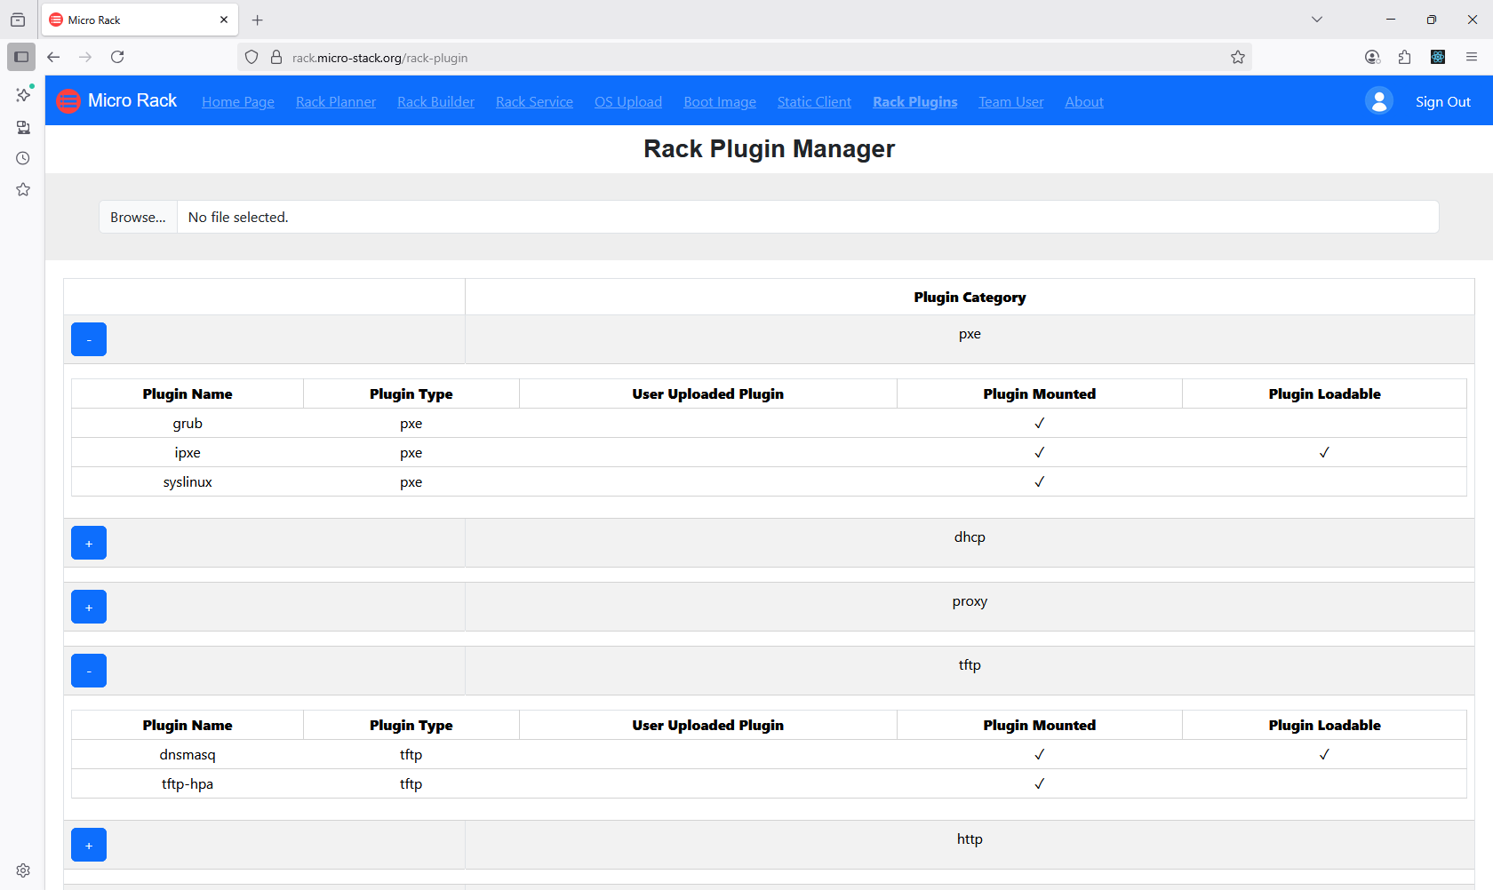Open the React DevTools extension icon
The image size is (1493, 890).
click(x=1438, y=57)
